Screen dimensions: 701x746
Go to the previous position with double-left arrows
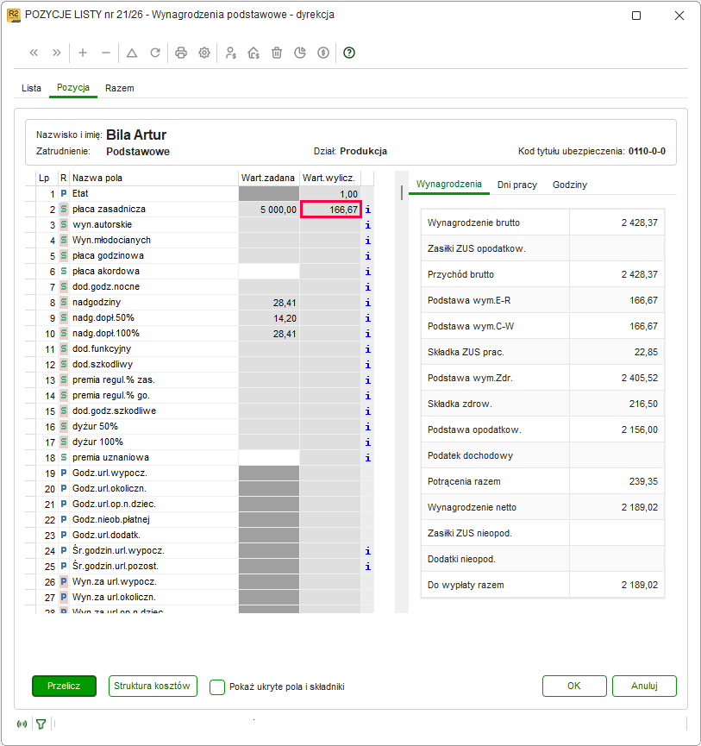(34, 53)
